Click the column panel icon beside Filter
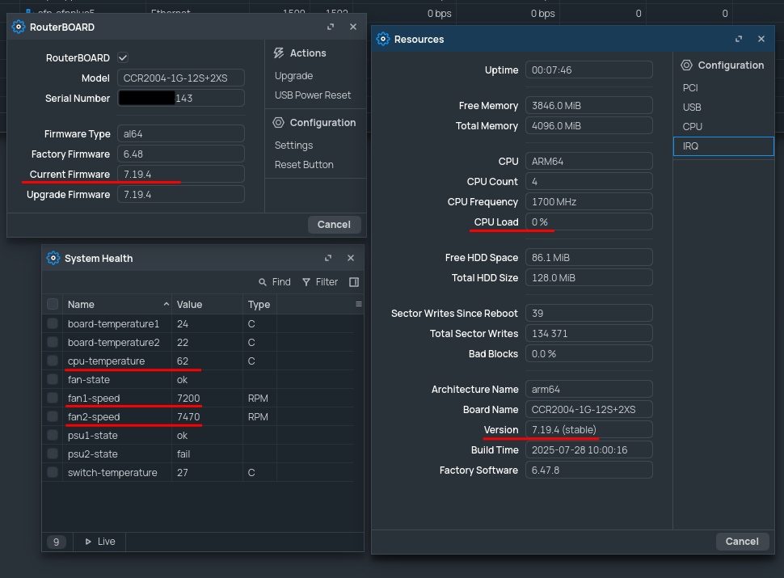The width and height of the screenshot is (784, 578). pos(353,281)
